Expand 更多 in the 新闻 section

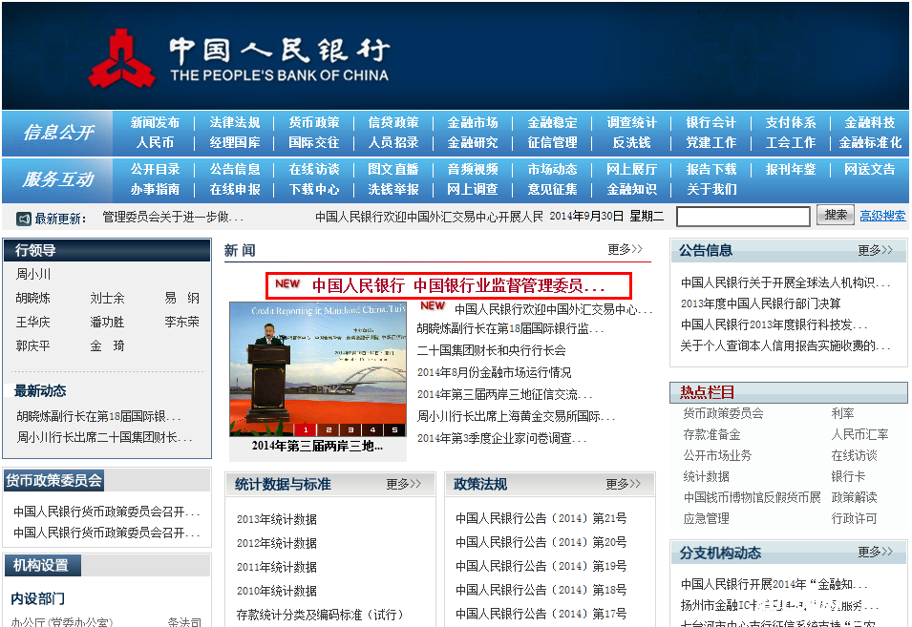pyautogui.click(x=625, y=249)
